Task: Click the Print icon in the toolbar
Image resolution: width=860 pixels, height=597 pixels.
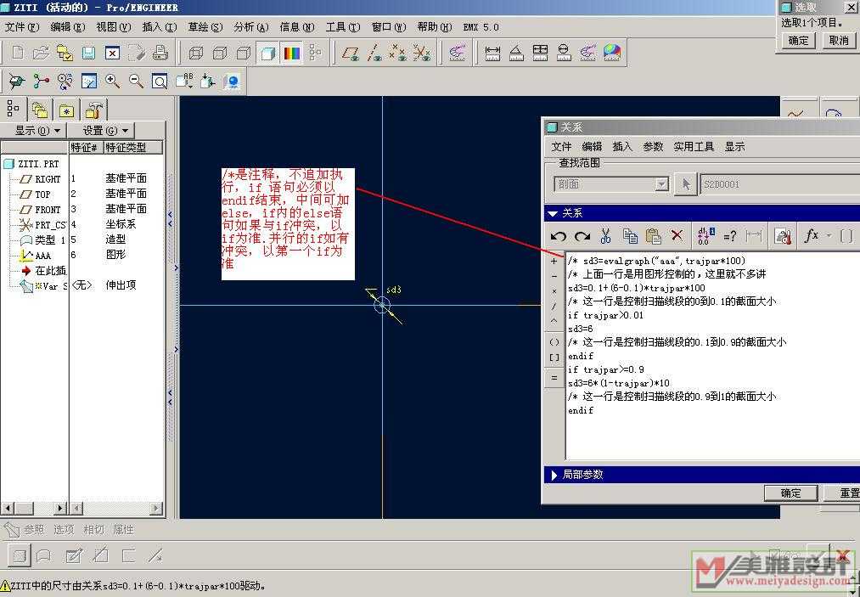Action: [x=160, y=53]
